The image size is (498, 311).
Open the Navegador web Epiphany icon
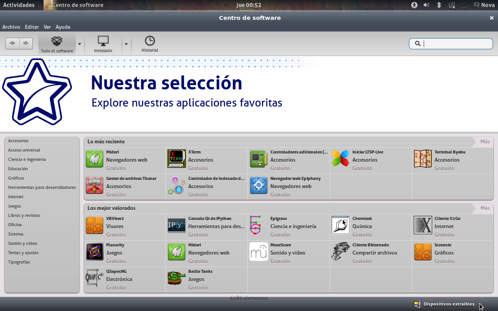[259, 185]
